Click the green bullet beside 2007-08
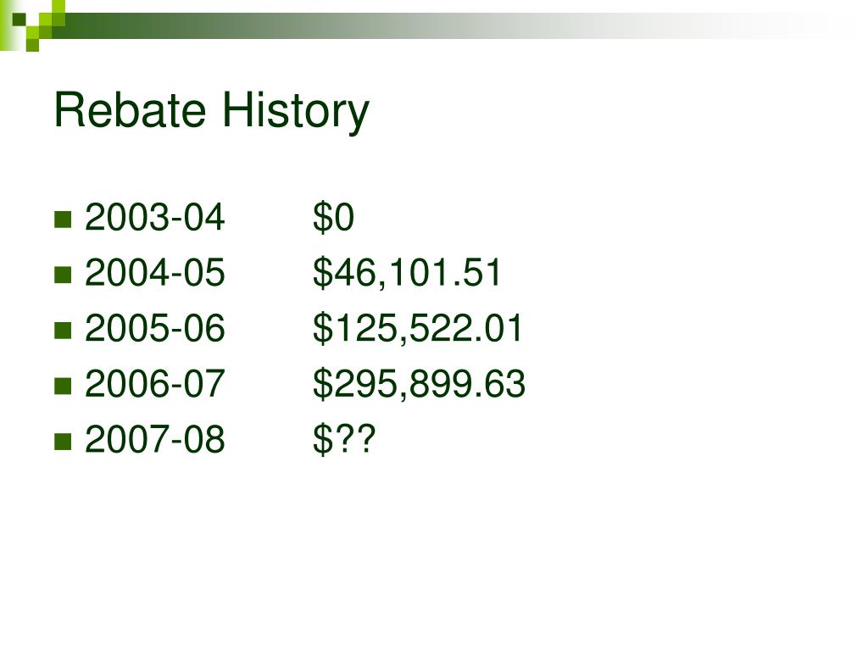 click(63, 441)
